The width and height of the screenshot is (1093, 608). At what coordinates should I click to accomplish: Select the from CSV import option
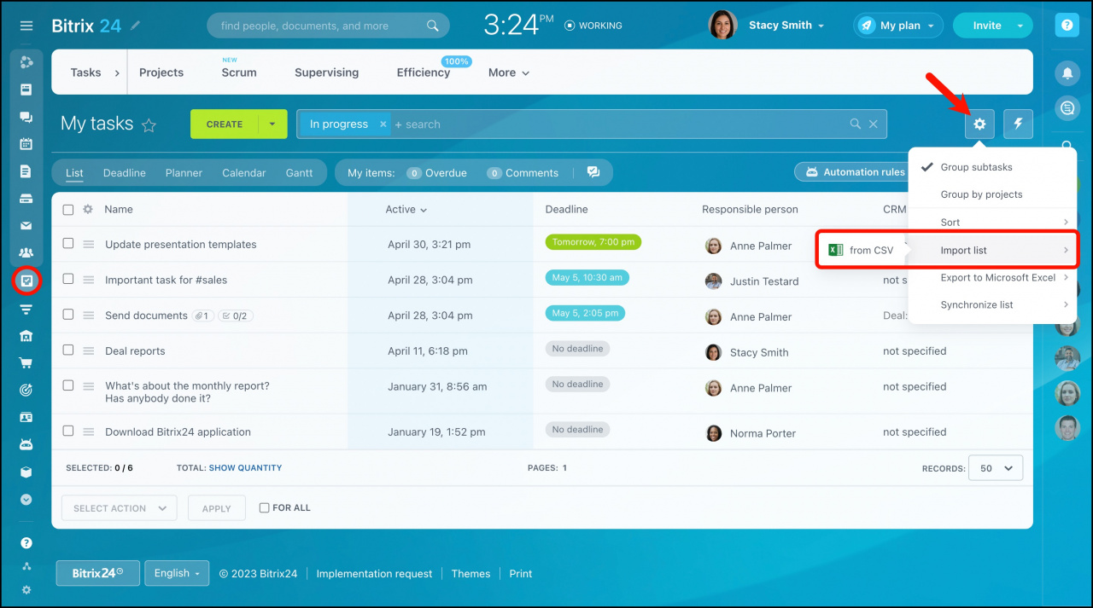pyautogui.click(x=861, y=250)
